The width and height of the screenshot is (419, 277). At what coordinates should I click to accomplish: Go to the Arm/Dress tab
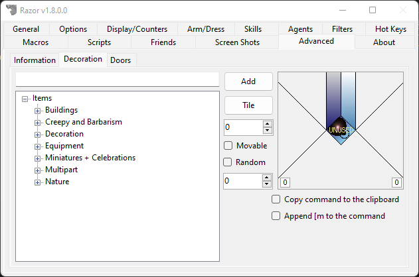pos(206,29)
